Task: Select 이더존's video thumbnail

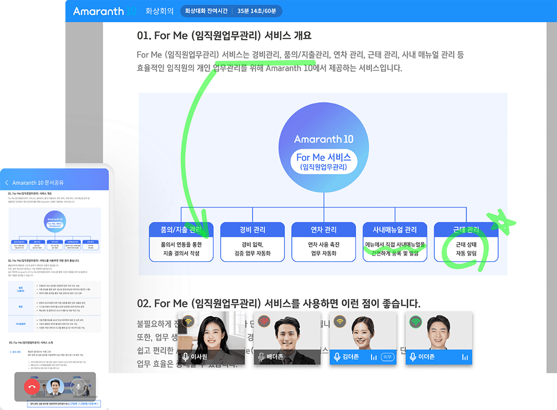Action: tap(439, 338)
